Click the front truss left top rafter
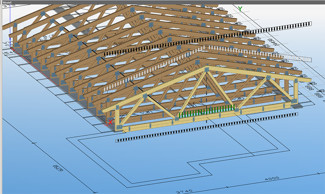 [154, 89]
